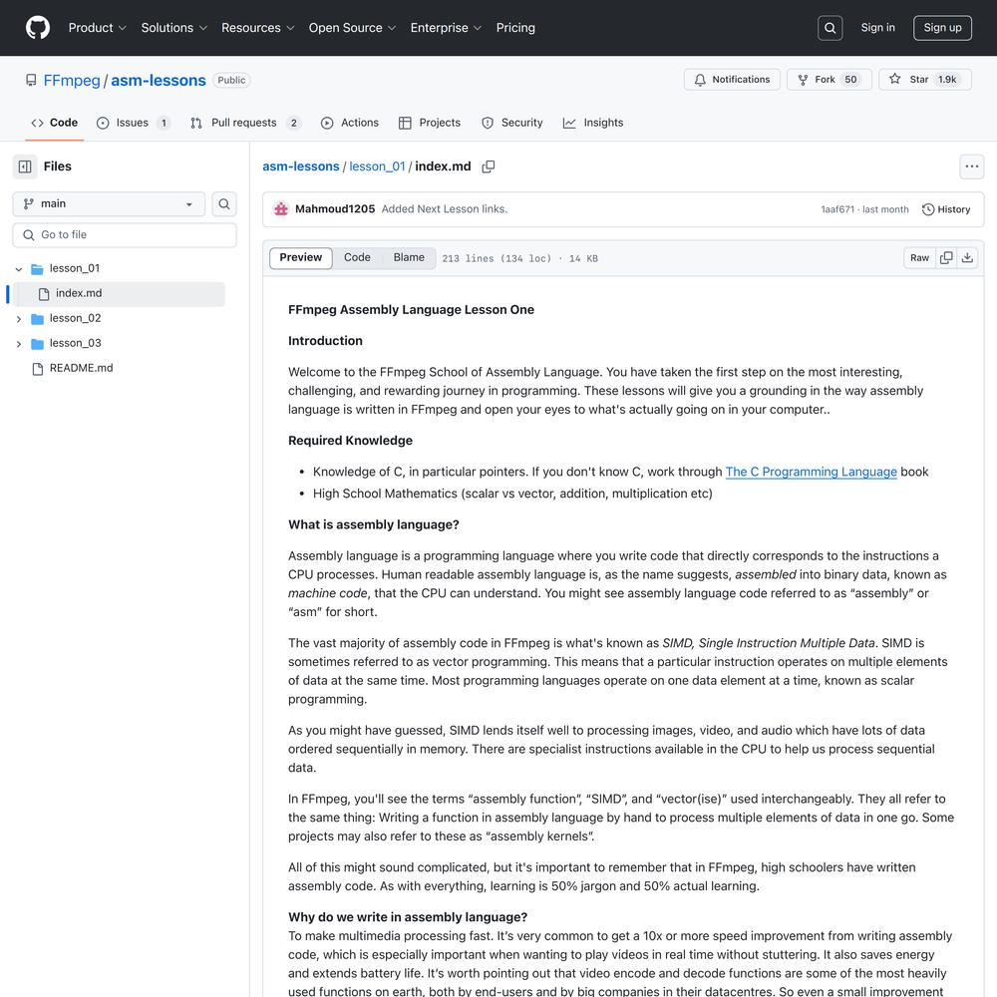The height and width of the screenshot is (997, 997).
Task: Open the 'Added Next Lesson links.' commit message
Action: pyautogui.click(x=445, y=209)
